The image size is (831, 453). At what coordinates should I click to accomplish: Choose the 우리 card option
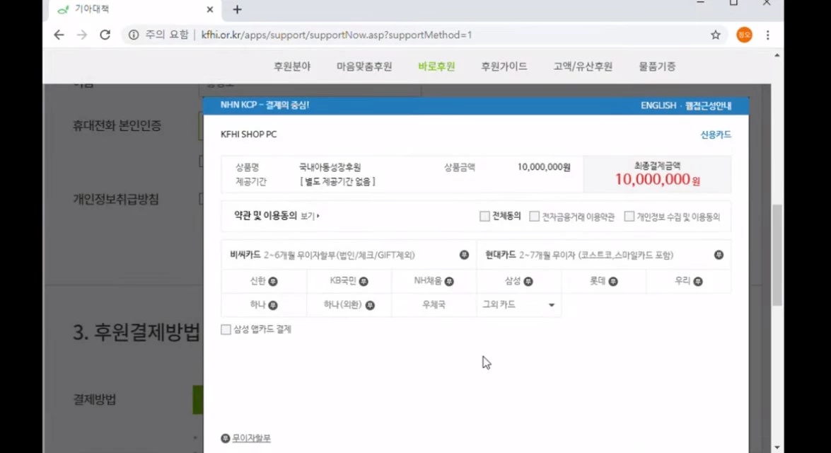coord(688,281)
